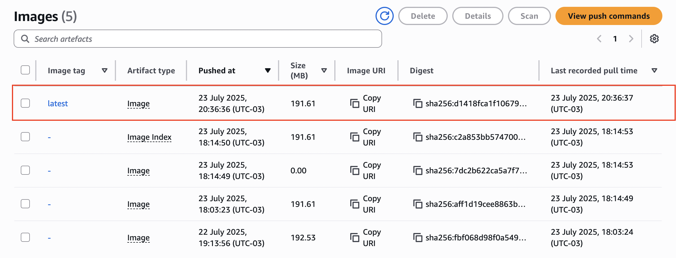This screenshot has width=676, height=258.
Task: Open the latest image tag link
Action: tap(58, 103)
